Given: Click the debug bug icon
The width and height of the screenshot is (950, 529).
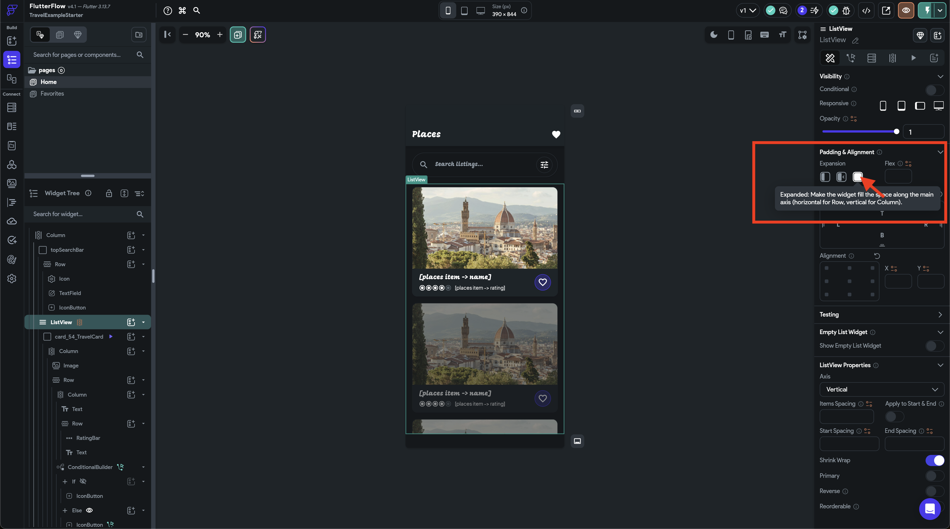Looking at the screenshot, I should [846, 10].
